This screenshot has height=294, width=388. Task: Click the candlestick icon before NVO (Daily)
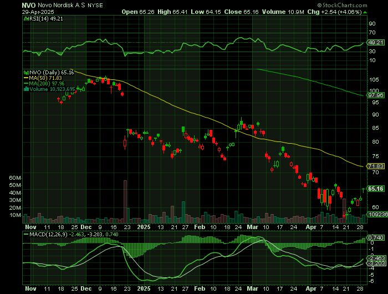(26, 73)
